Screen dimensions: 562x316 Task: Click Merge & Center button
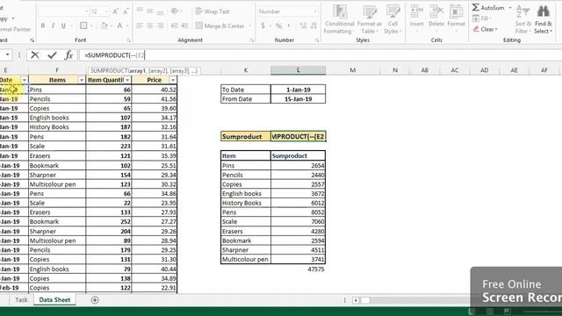pos(220,25)
